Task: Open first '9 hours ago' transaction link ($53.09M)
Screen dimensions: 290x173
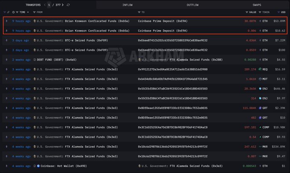Action: coord(21,21)
